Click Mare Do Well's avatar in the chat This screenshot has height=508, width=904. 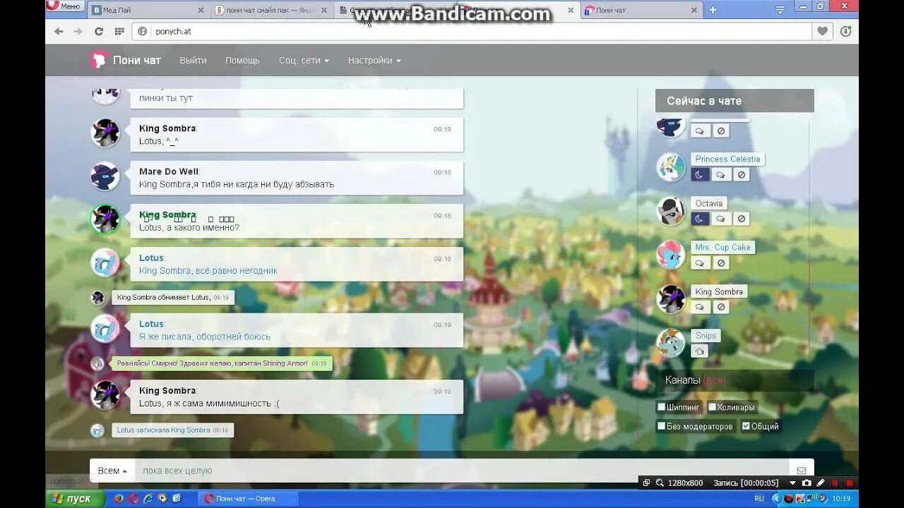(x=105, y=176)
